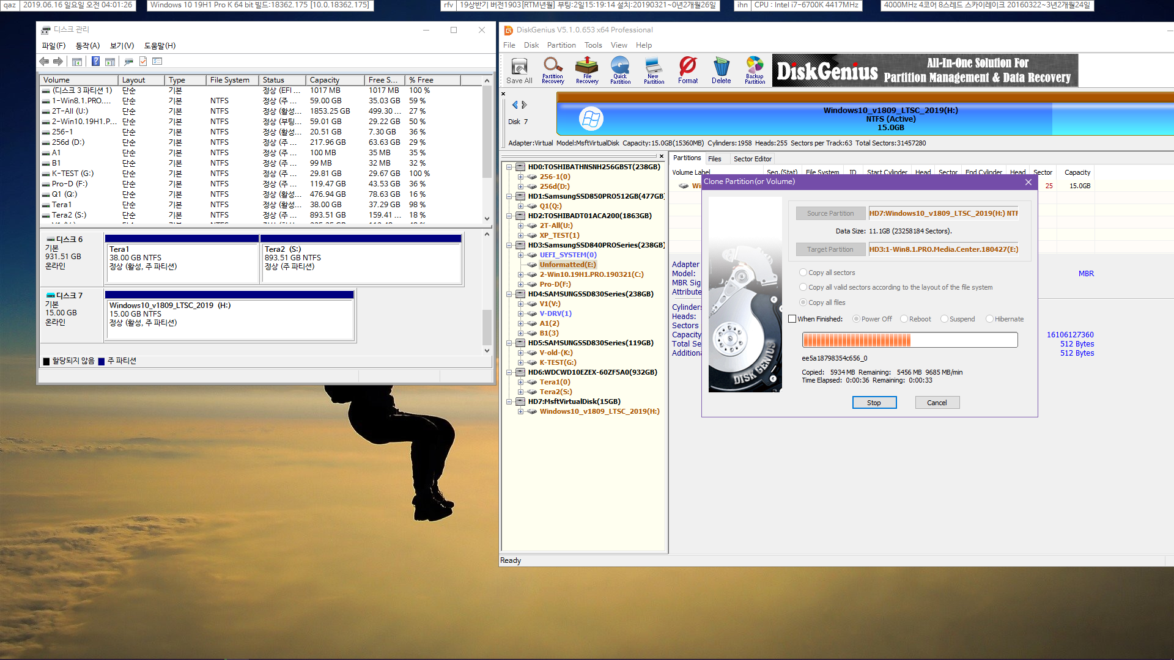Screen dimensions: 1174x660
Task: Open DiskGenius Tools menu
Action: (593, 45)
